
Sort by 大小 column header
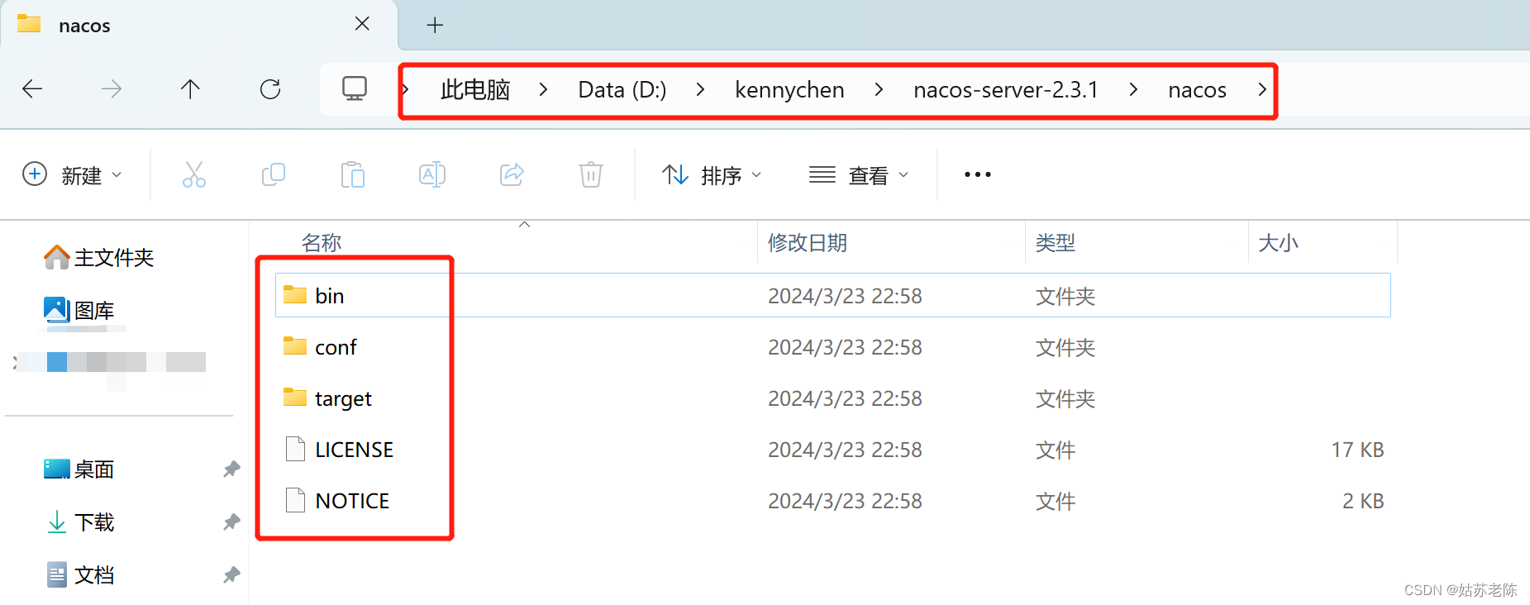1278,242
